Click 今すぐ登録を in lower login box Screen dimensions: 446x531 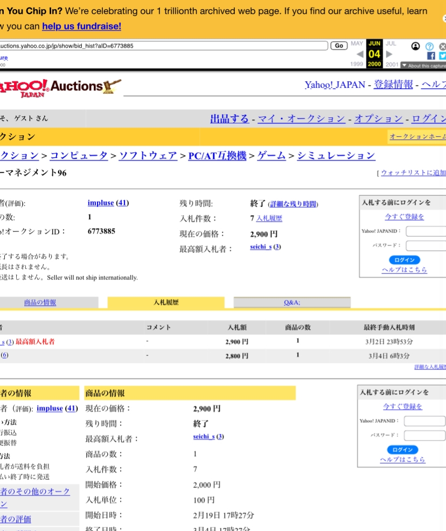tap(402, 407)
